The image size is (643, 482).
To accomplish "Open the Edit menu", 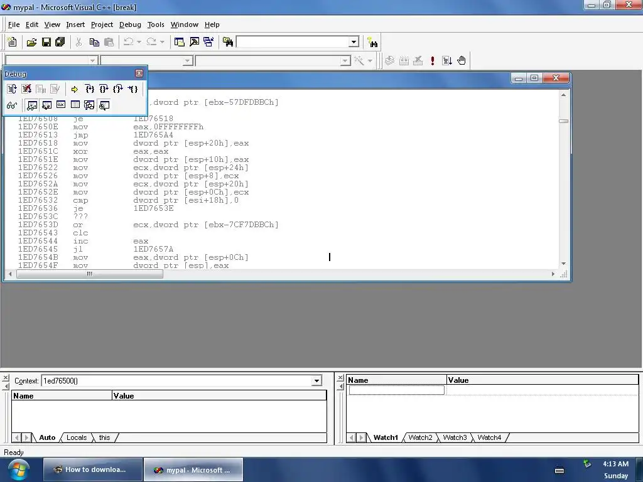I will click(x=31, y=24).
